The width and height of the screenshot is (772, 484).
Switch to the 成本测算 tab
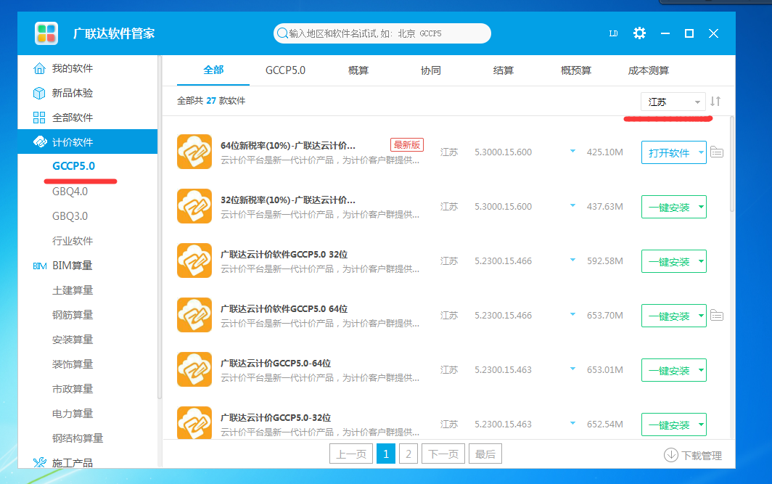649,70
